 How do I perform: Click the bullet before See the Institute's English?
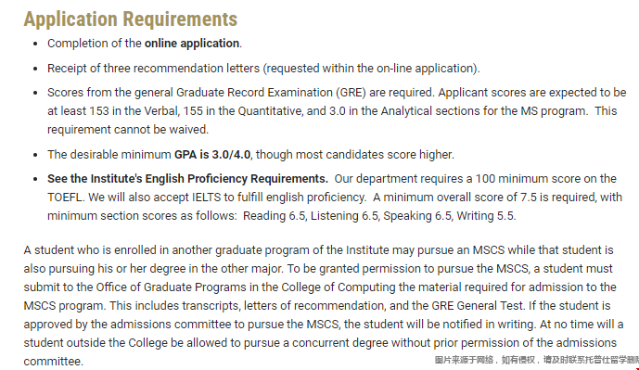[35, 179]
